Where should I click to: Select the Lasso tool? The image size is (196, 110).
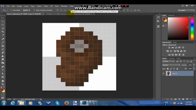(3, 25)
